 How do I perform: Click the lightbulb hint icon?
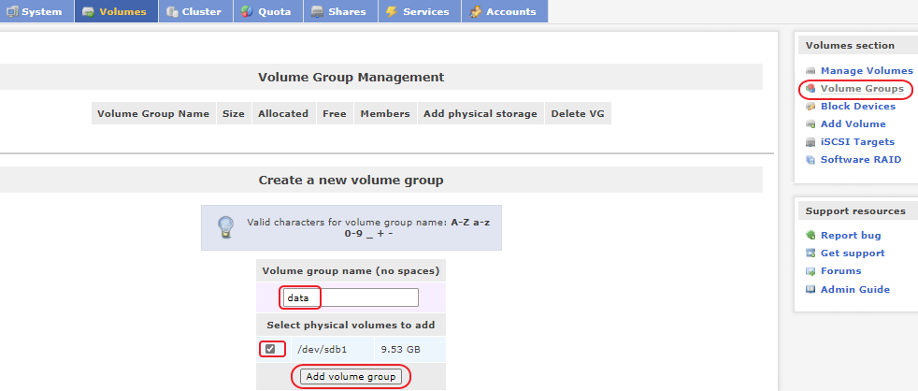tap(225, 227)
